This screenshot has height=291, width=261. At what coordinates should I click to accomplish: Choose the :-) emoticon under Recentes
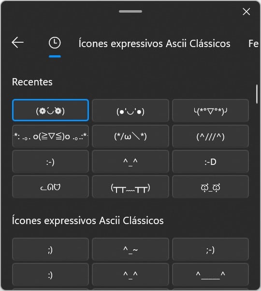tap(50, 162)
